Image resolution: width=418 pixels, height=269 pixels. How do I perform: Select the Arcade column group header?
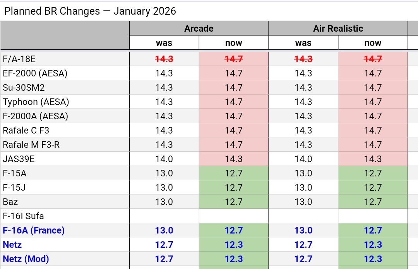(x=199, y=29)
